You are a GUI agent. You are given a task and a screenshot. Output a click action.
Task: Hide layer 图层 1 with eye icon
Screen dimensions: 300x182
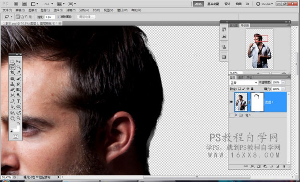click(x=231, y=102)
